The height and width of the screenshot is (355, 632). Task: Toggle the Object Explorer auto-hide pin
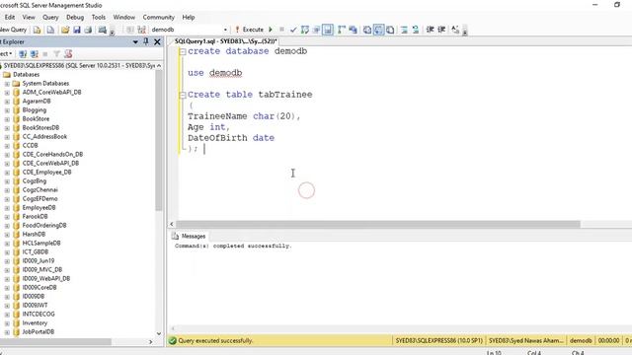pos(146,41)
